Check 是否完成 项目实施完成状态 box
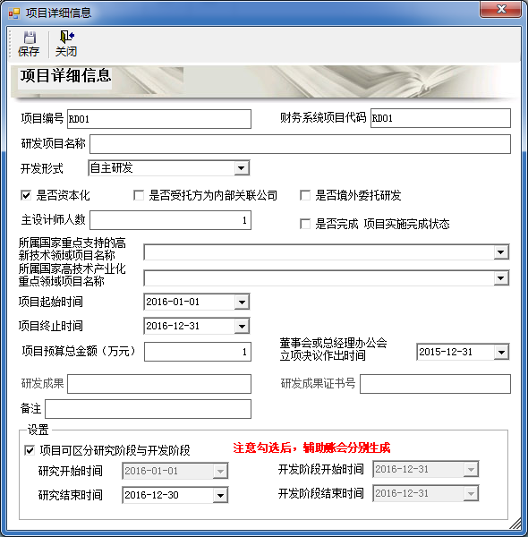The image size is (528, 537). pyautogui.click(x=305, y=224)
